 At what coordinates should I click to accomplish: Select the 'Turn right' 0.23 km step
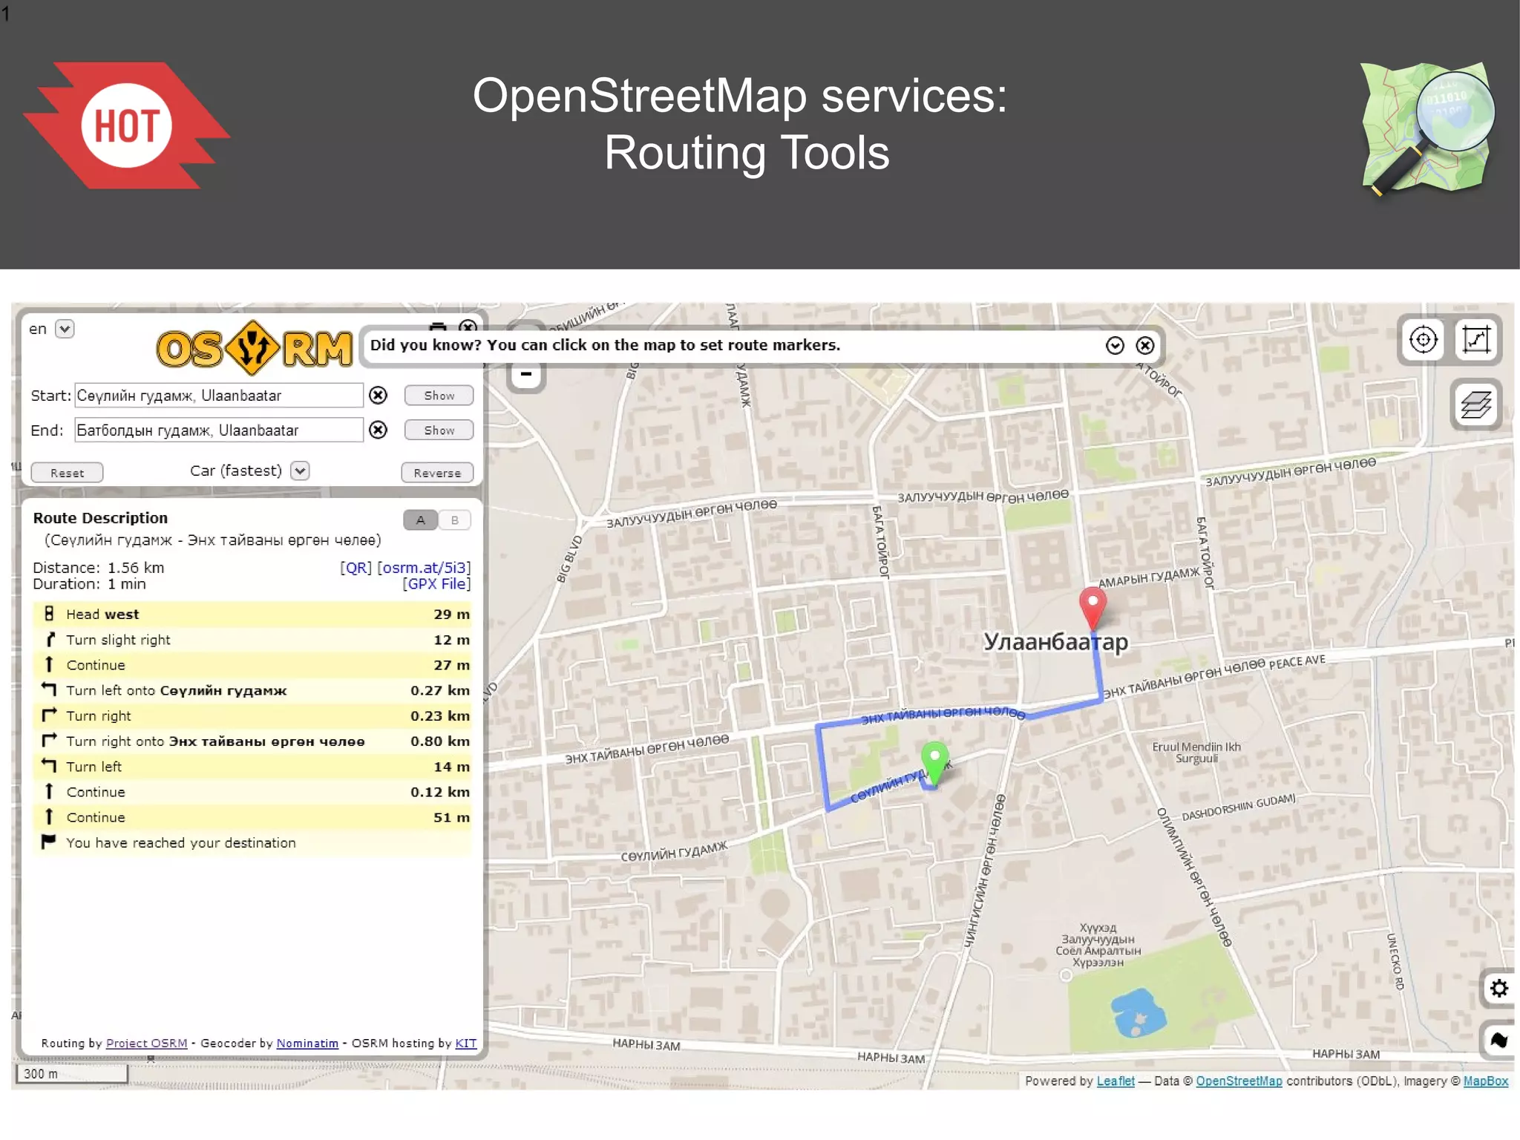[252, 715]
